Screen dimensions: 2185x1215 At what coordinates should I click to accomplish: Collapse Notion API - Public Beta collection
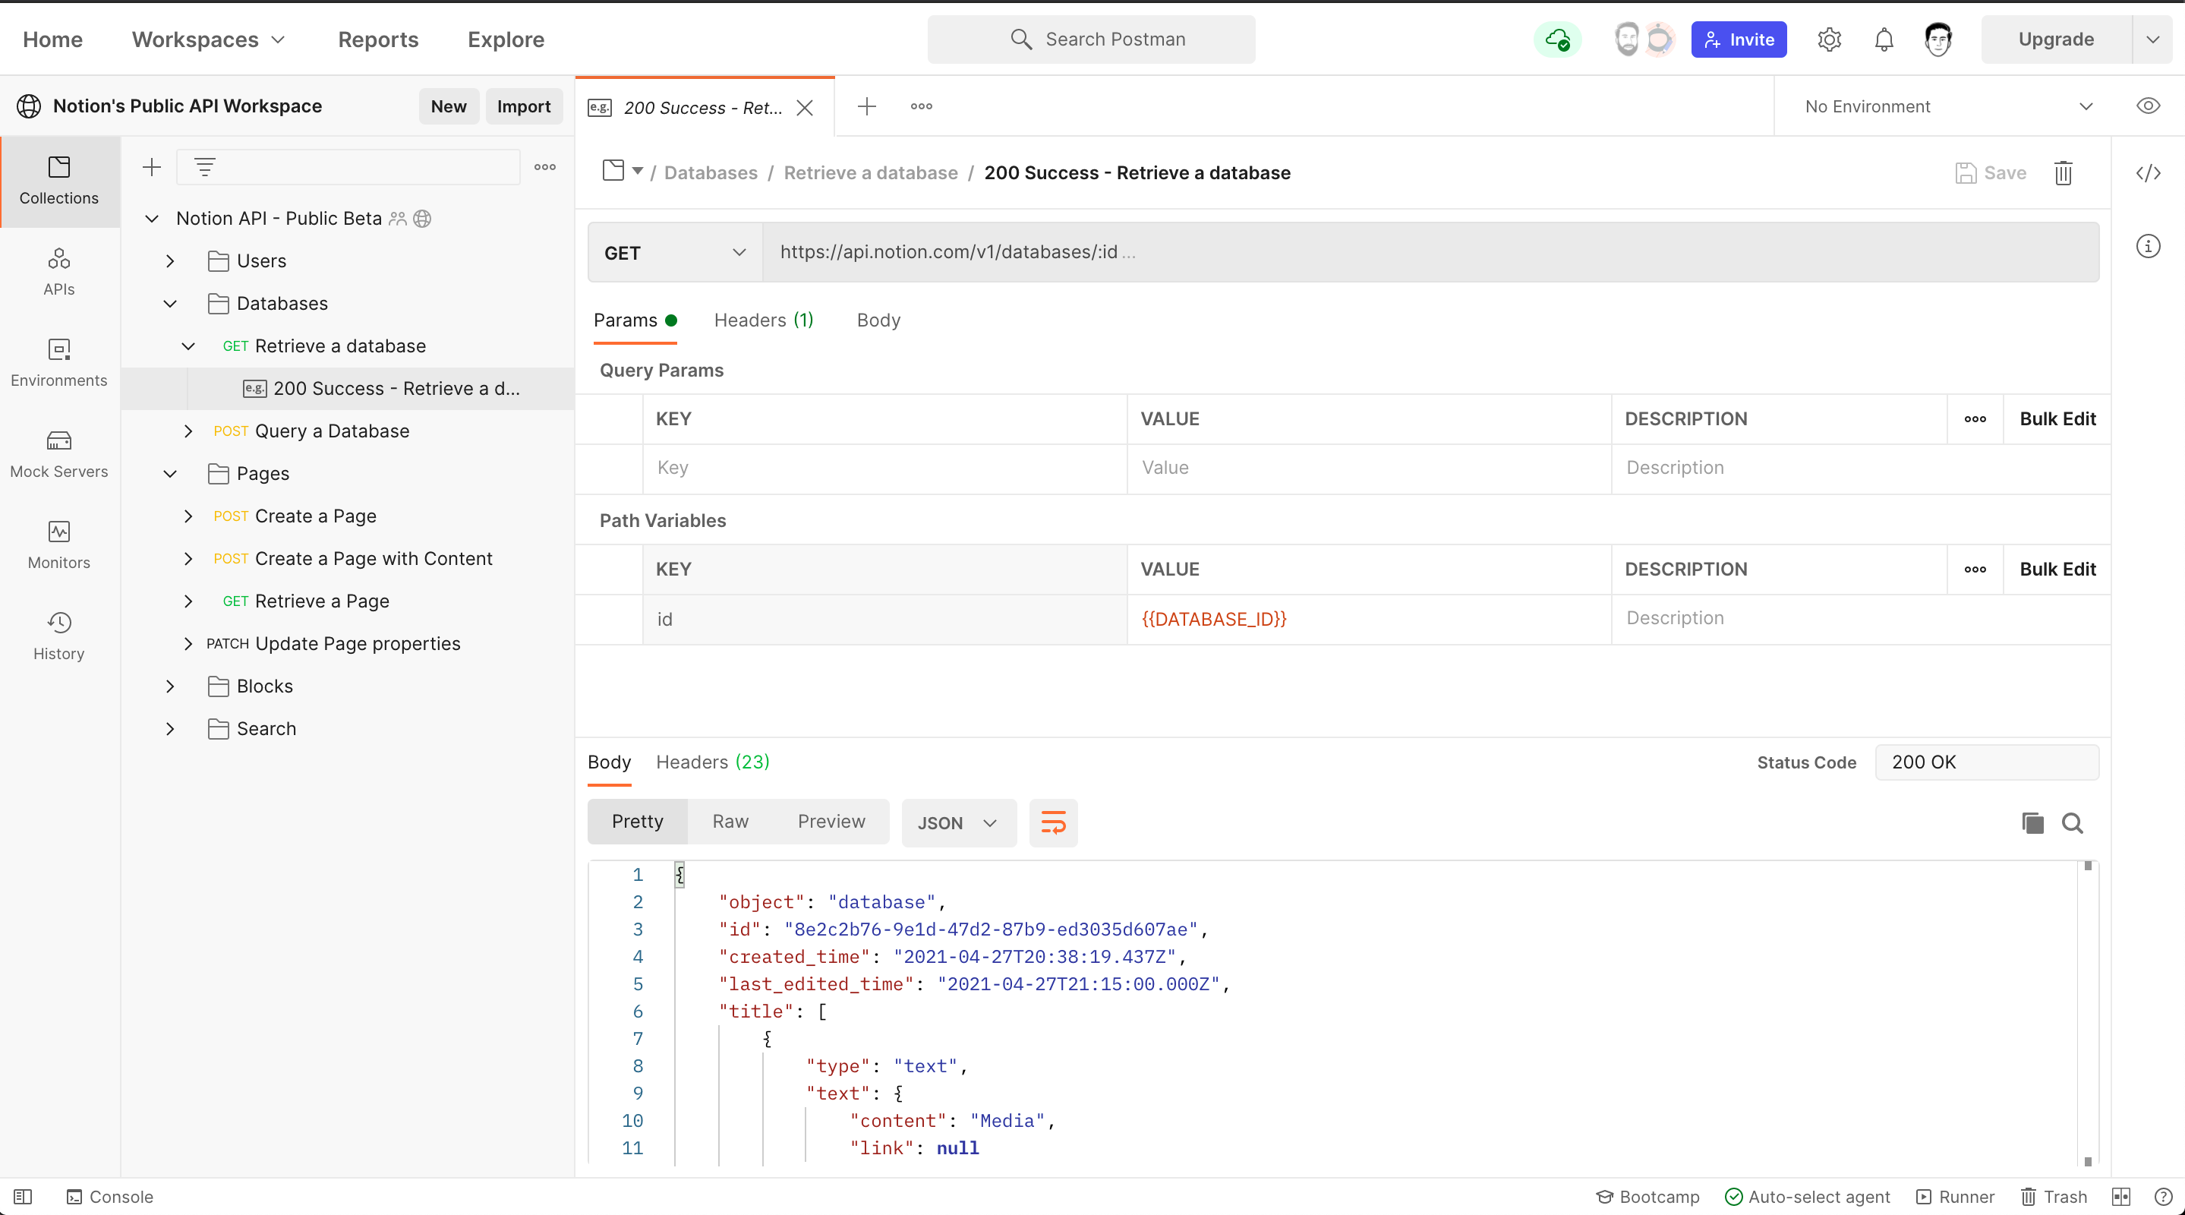pos(152,218)
